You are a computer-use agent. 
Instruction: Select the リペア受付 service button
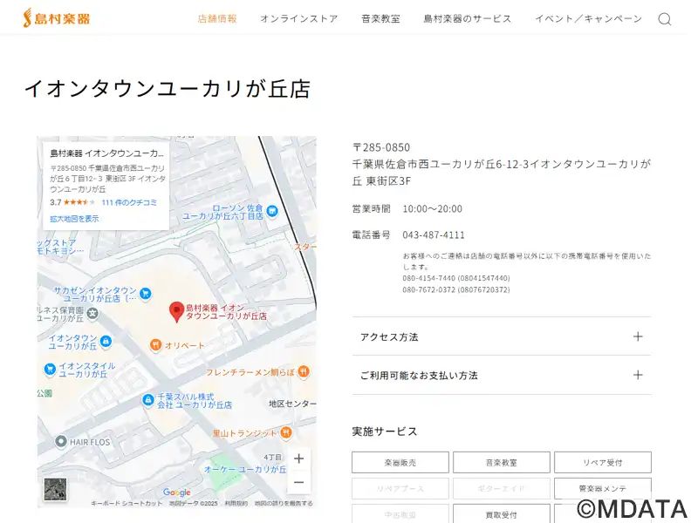pyautogui.click(x=603, y=463)
